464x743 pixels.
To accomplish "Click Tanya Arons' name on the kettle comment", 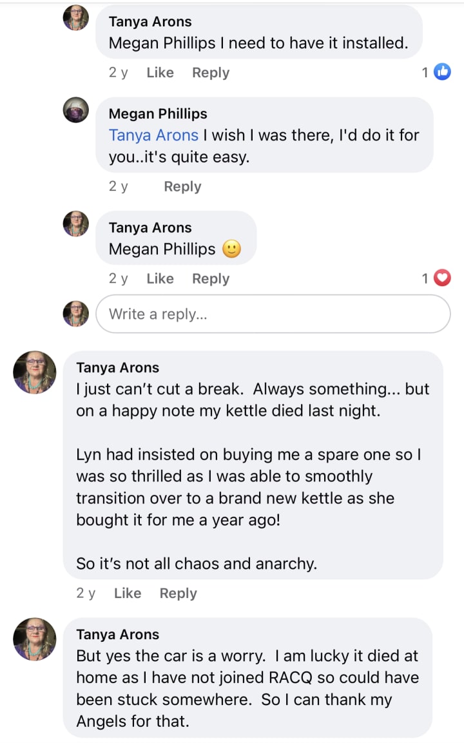I will (117, 368).
